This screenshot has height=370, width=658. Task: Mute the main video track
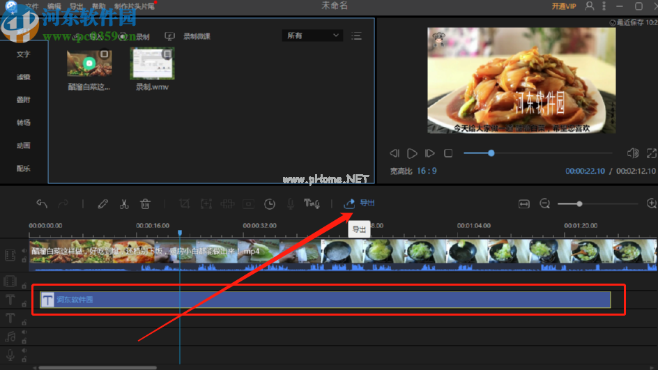[x=24, y=251]
